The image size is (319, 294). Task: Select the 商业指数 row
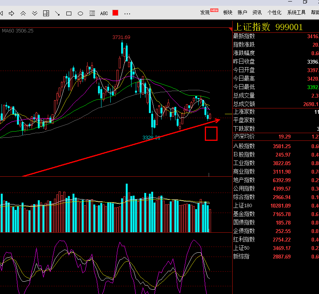click(276, 172)
